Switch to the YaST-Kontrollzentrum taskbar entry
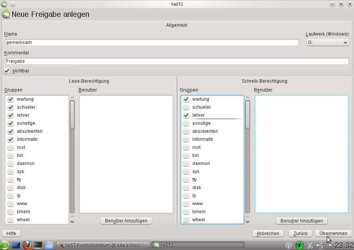 tap(103, 245)
